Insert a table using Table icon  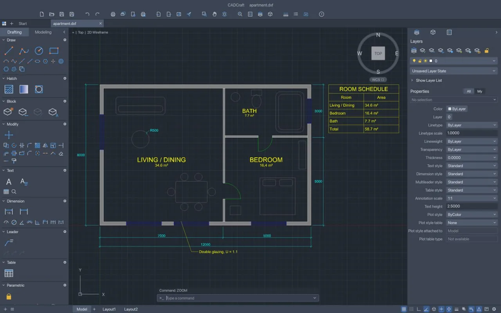pyautogui.click(x=9, y=273)
